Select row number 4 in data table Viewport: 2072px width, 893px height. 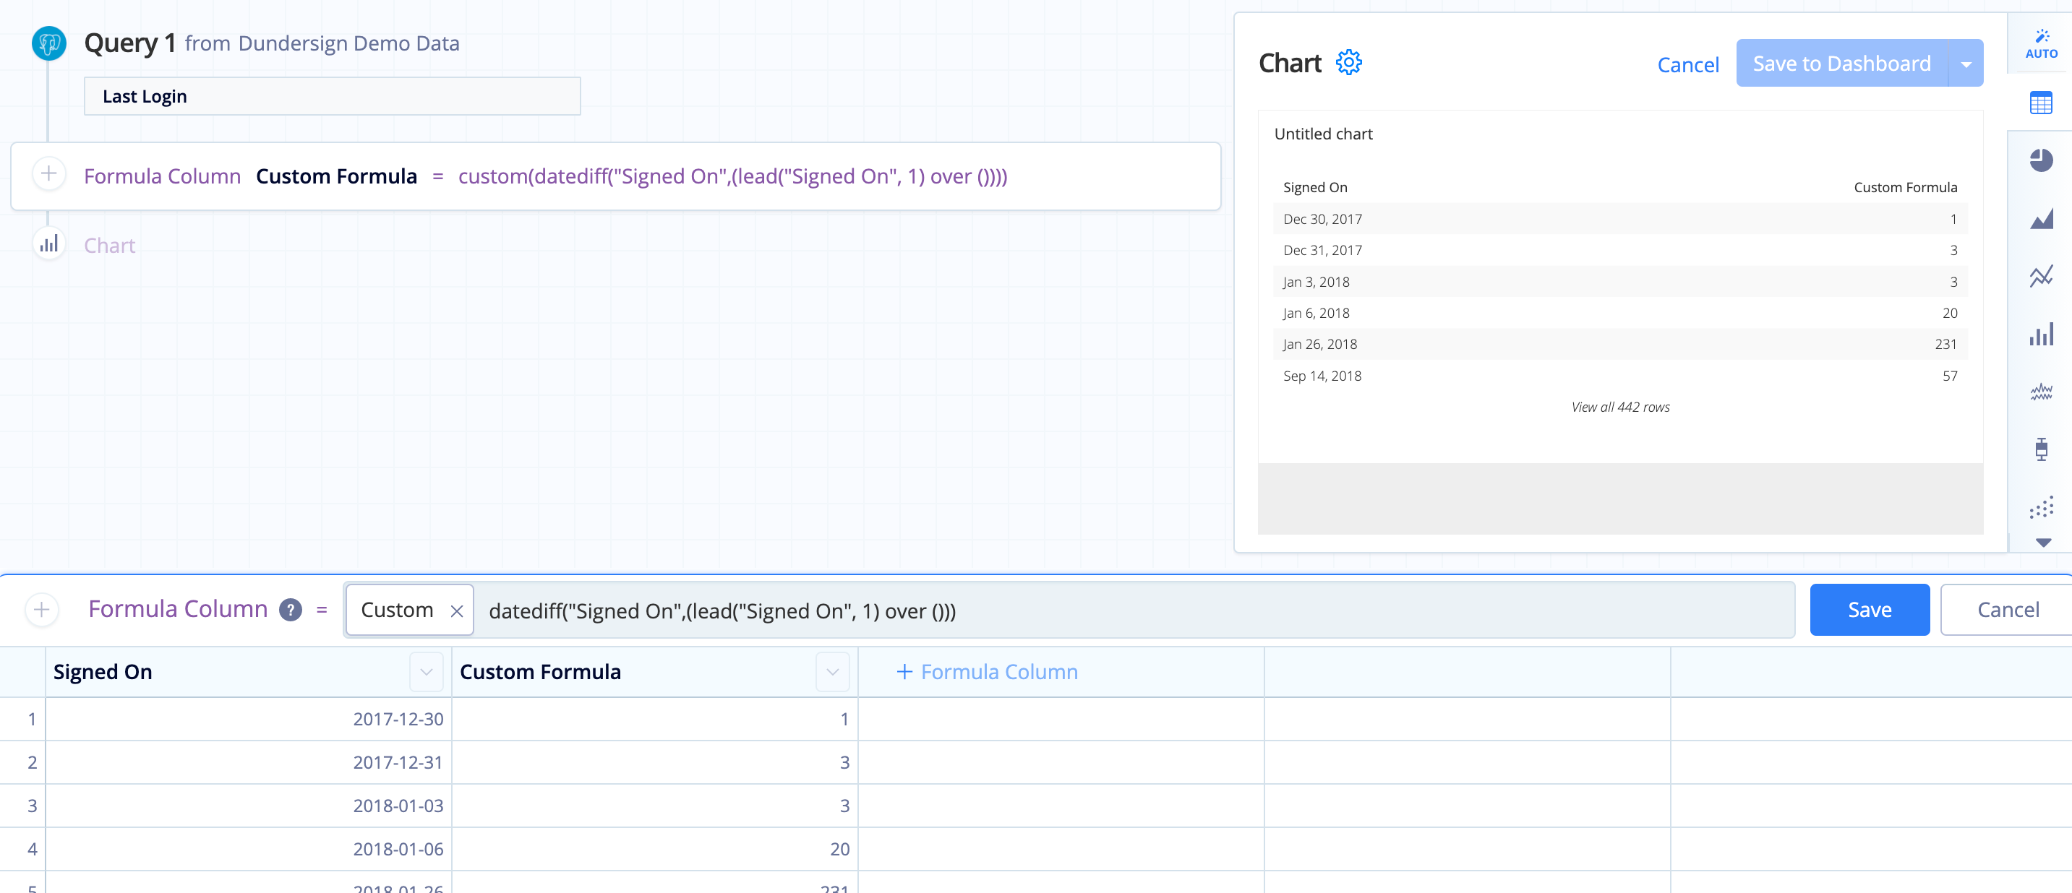22,850
